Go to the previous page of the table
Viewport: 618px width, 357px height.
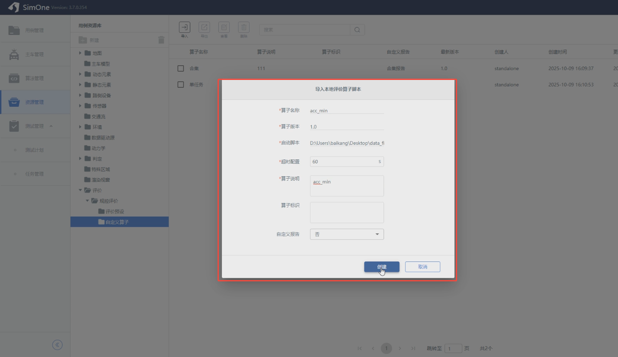373,348
